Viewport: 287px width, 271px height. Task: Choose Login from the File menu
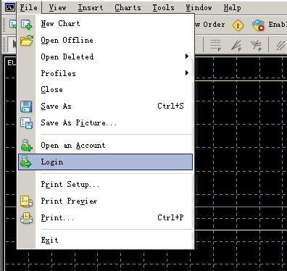(106, 162)
